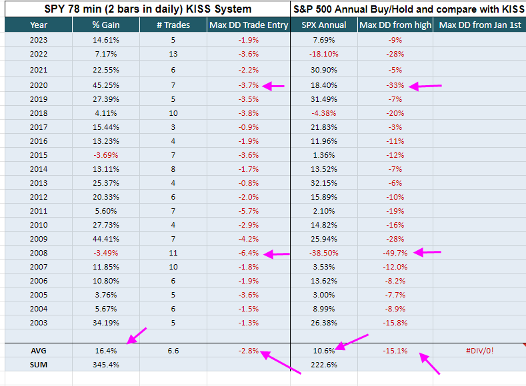The height and width of the screenshot is (386, 526).
Task: Select the 25.94% SPX Annual cell
Action: pyautogui.click(x=324, y=239)
